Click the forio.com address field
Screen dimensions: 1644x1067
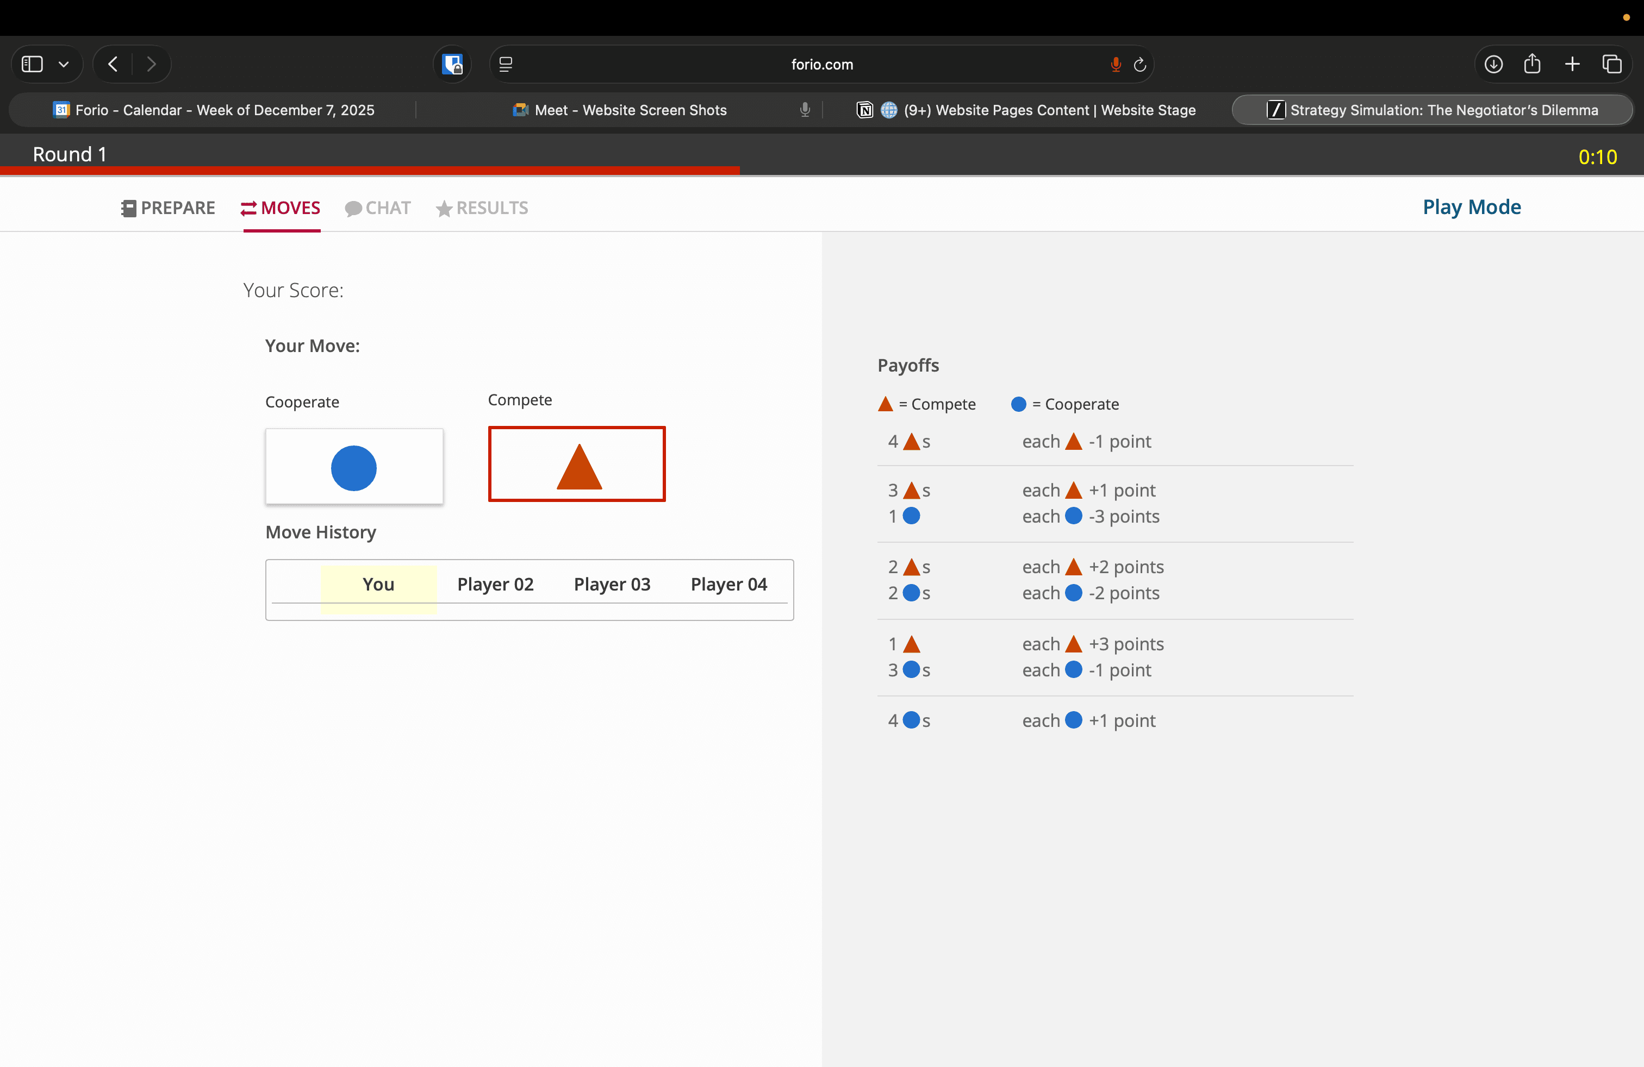pyautogui.click(x=821, y=64)
